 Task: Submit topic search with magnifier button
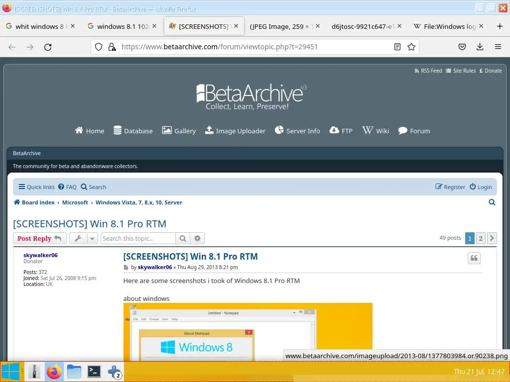183,238
